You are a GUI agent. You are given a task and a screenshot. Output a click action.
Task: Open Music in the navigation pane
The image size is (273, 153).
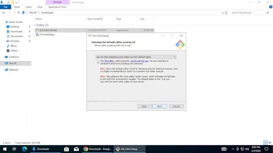point(14,46)
